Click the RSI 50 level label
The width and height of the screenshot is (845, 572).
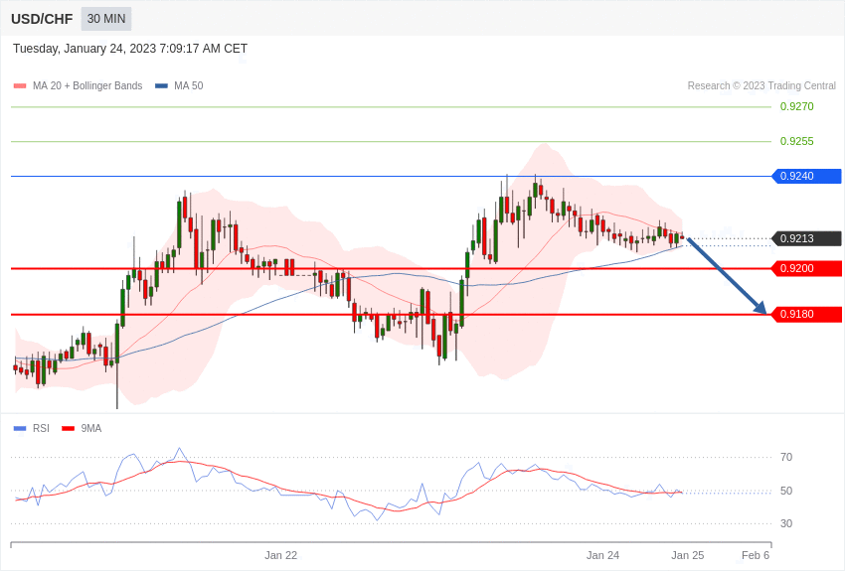[x=786, y=491]
